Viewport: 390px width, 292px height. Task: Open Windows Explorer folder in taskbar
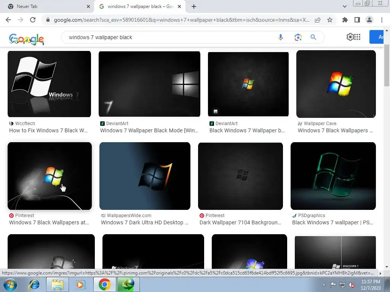(x=58, y=284)
